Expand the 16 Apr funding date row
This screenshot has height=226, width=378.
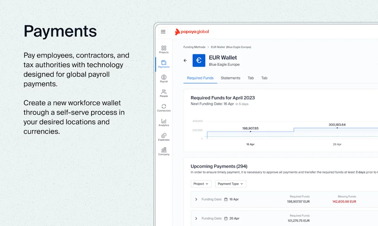196,199
